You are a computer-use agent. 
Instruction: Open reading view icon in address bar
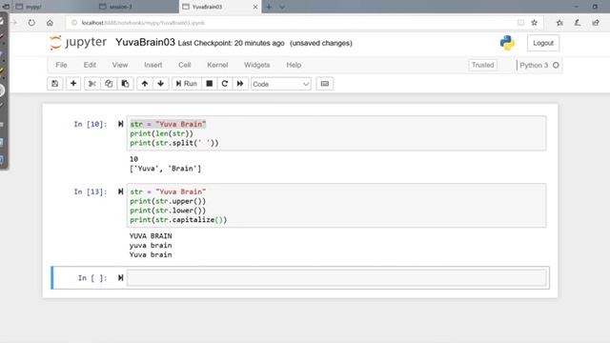[x=520, y=23]
